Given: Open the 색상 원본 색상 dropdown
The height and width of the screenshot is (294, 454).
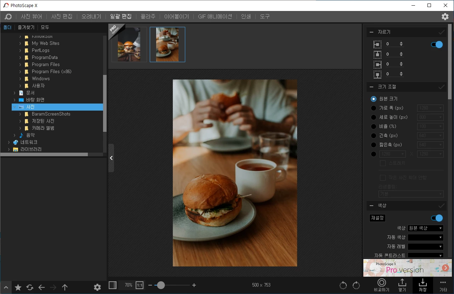Looking at the screenshot, I should (x=426, y=228).
